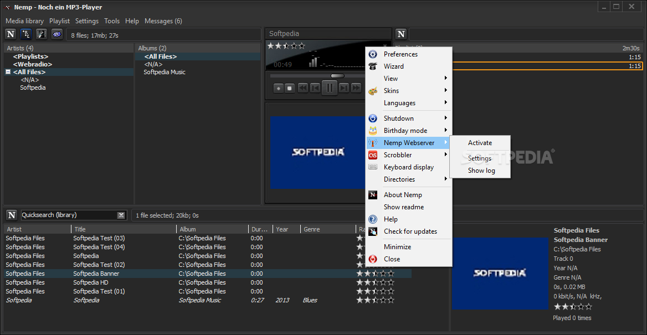Viewport: 647px width, 335px height.
Task: Launch the Wizard via the hat icon
Action: 373,66
